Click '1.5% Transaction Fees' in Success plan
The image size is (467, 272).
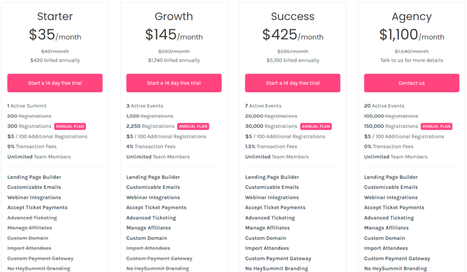pyautogui.click(x=271, y=146)
